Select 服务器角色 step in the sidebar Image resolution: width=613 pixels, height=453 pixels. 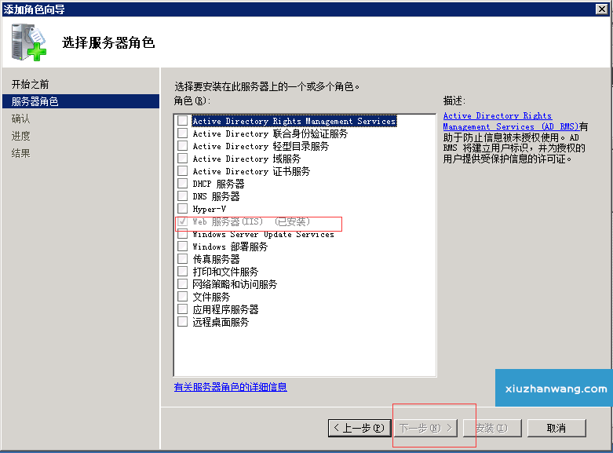click(x=35, y=101)
